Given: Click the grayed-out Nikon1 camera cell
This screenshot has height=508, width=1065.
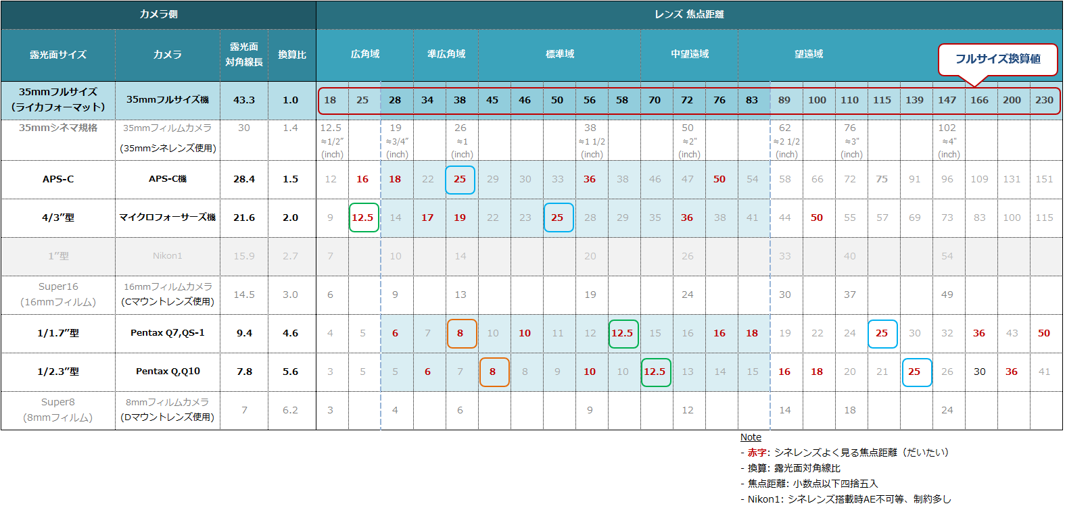Looking at the screenshot, I should click(x=168, y=256).
